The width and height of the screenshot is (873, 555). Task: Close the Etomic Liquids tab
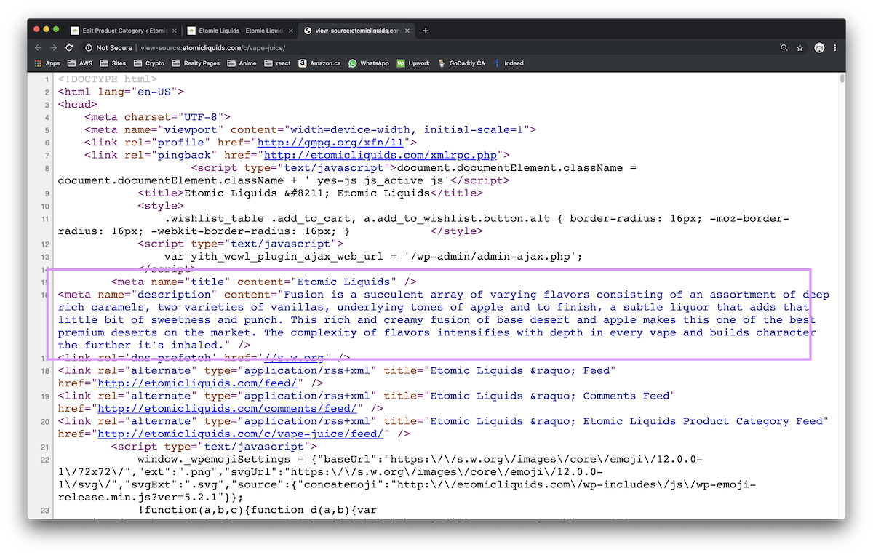click(x=291, y=31)
